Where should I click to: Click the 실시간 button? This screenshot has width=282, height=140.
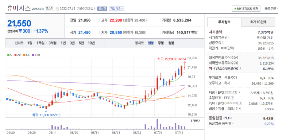(x=102, y=8)
